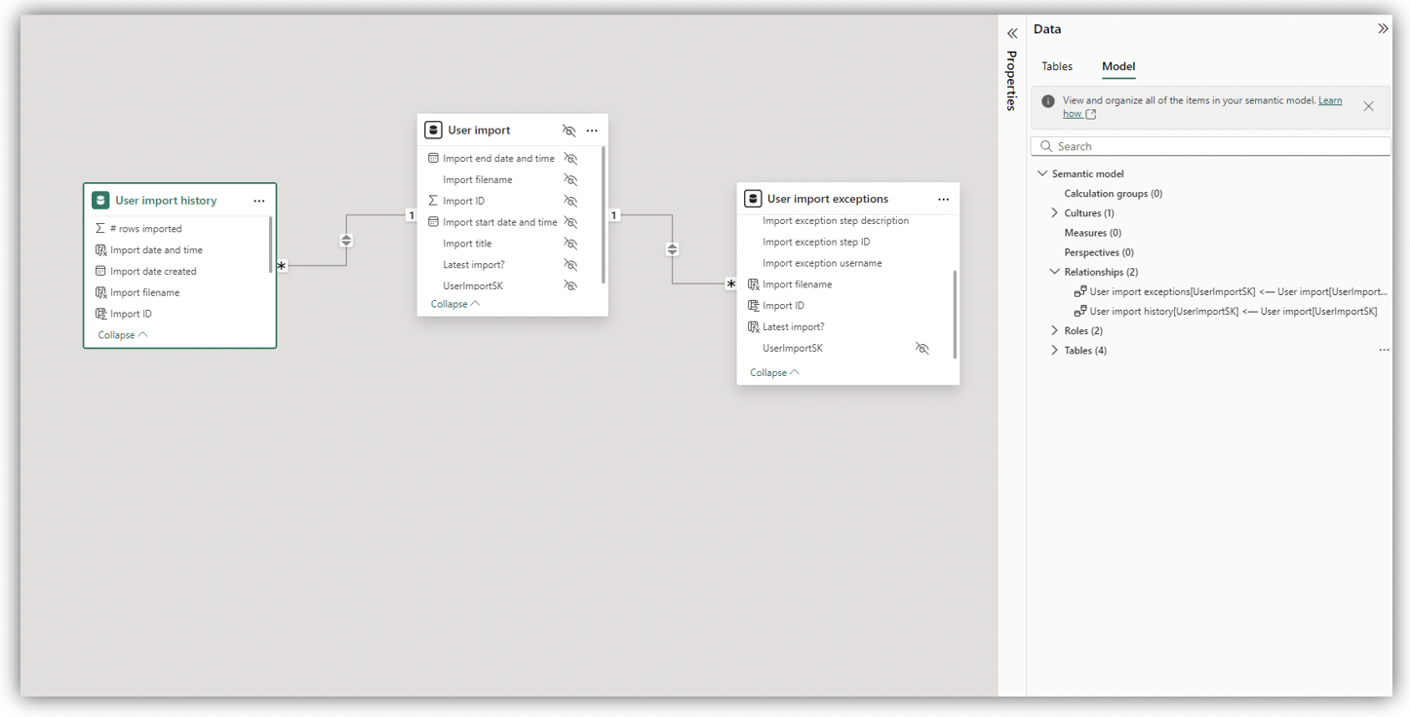1410x717 pixels.
Task: Select Perspectives (0) item
Action: tap(1099, 252)
